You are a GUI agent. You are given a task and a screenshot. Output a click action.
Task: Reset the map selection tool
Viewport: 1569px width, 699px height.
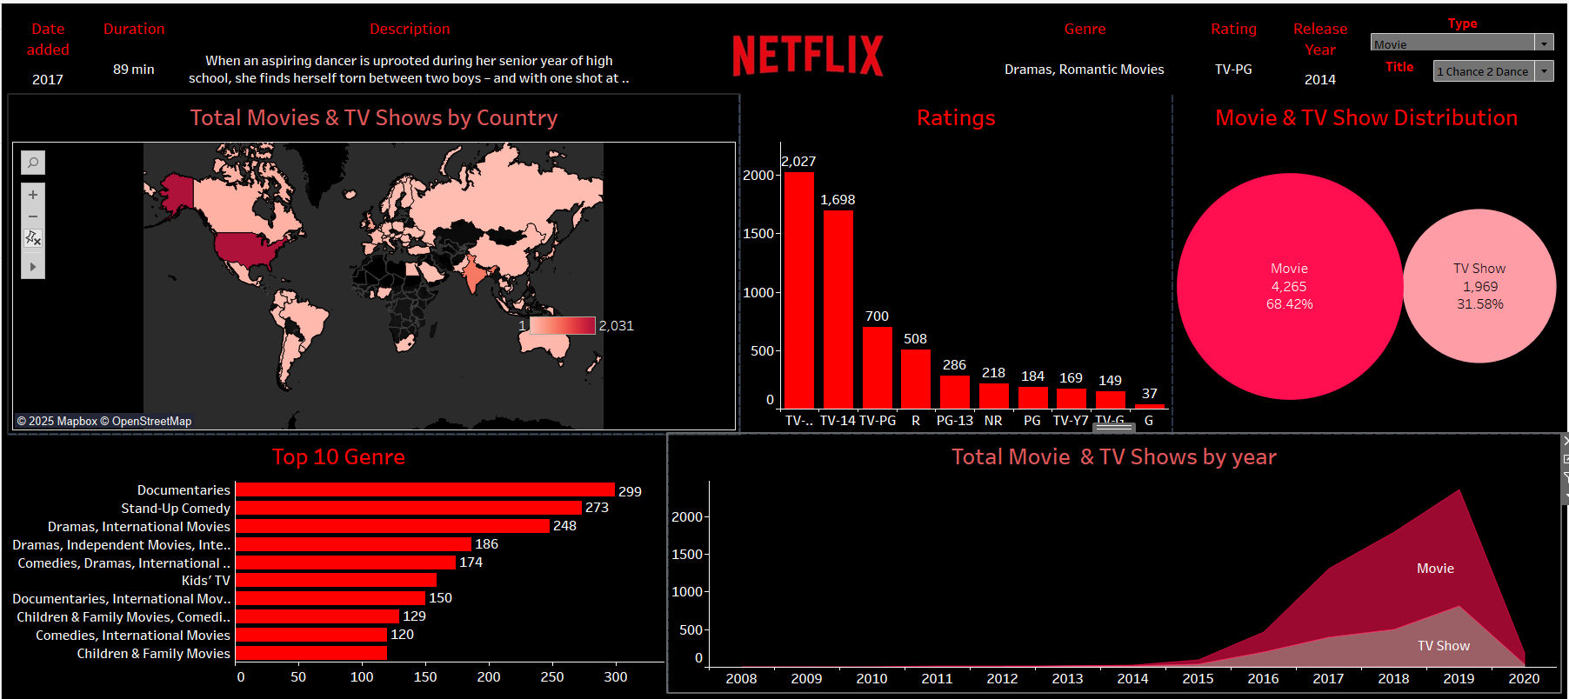[x=33, y=238]
